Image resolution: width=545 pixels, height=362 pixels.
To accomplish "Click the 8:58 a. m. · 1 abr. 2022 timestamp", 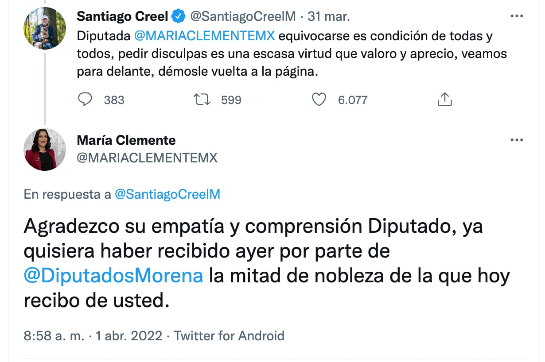I will (x=93, y=335).
